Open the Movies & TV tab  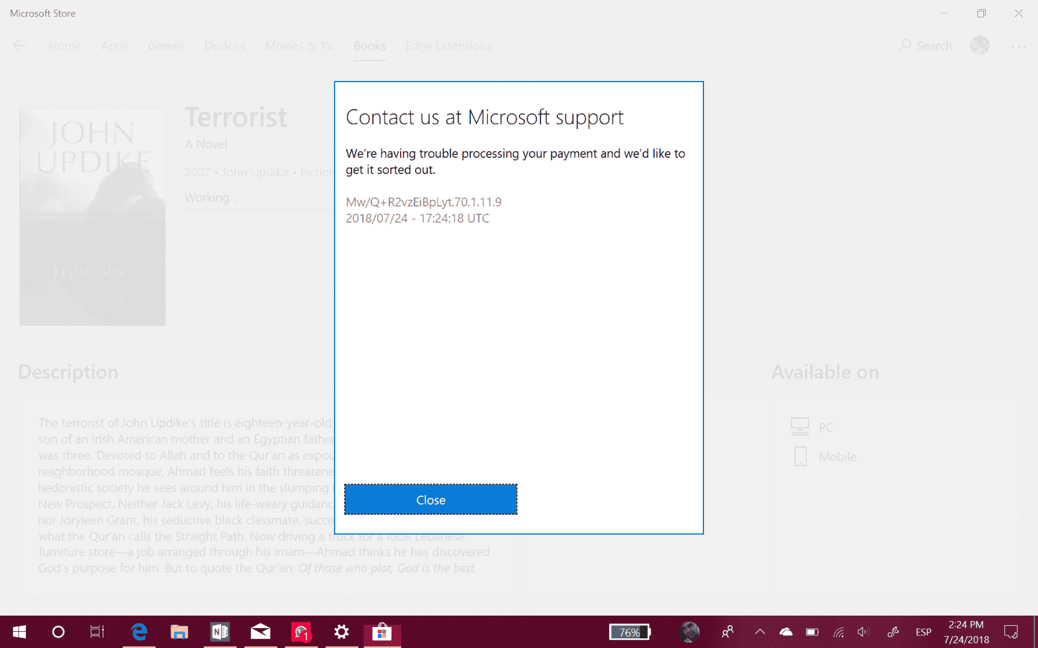pyautogui.click(x=299, y=46)
